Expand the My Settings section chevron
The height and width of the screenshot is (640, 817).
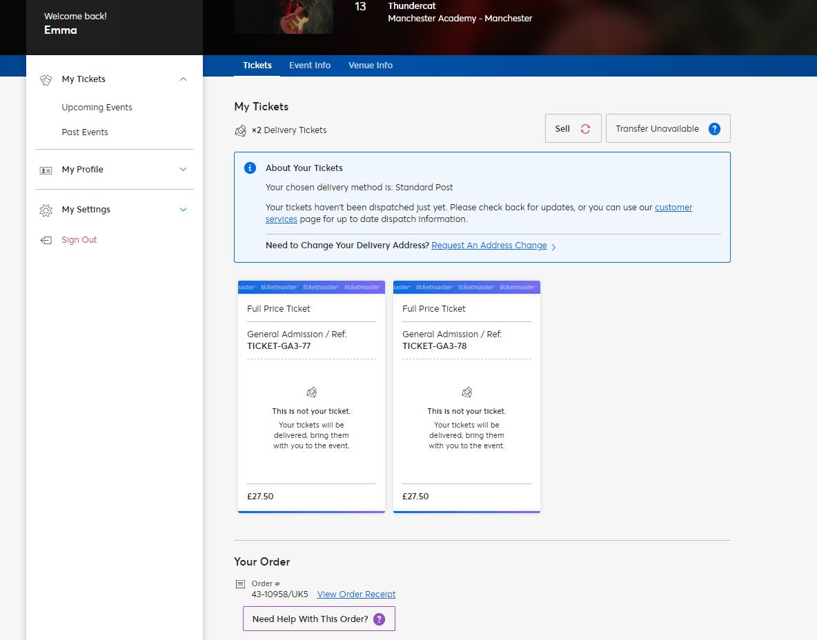tap(183, 210)
